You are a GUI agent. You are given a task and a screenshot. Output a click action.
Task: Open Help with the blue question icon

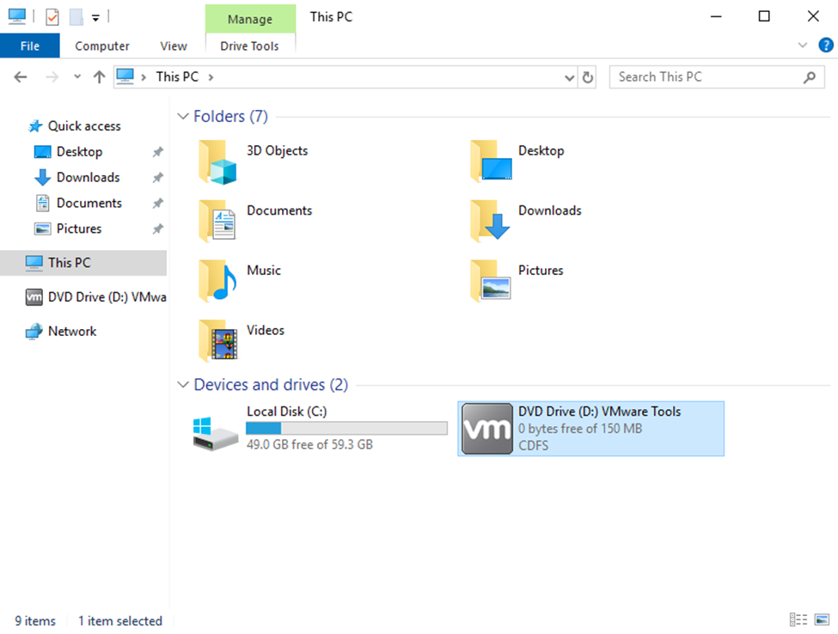click(826, 46)
